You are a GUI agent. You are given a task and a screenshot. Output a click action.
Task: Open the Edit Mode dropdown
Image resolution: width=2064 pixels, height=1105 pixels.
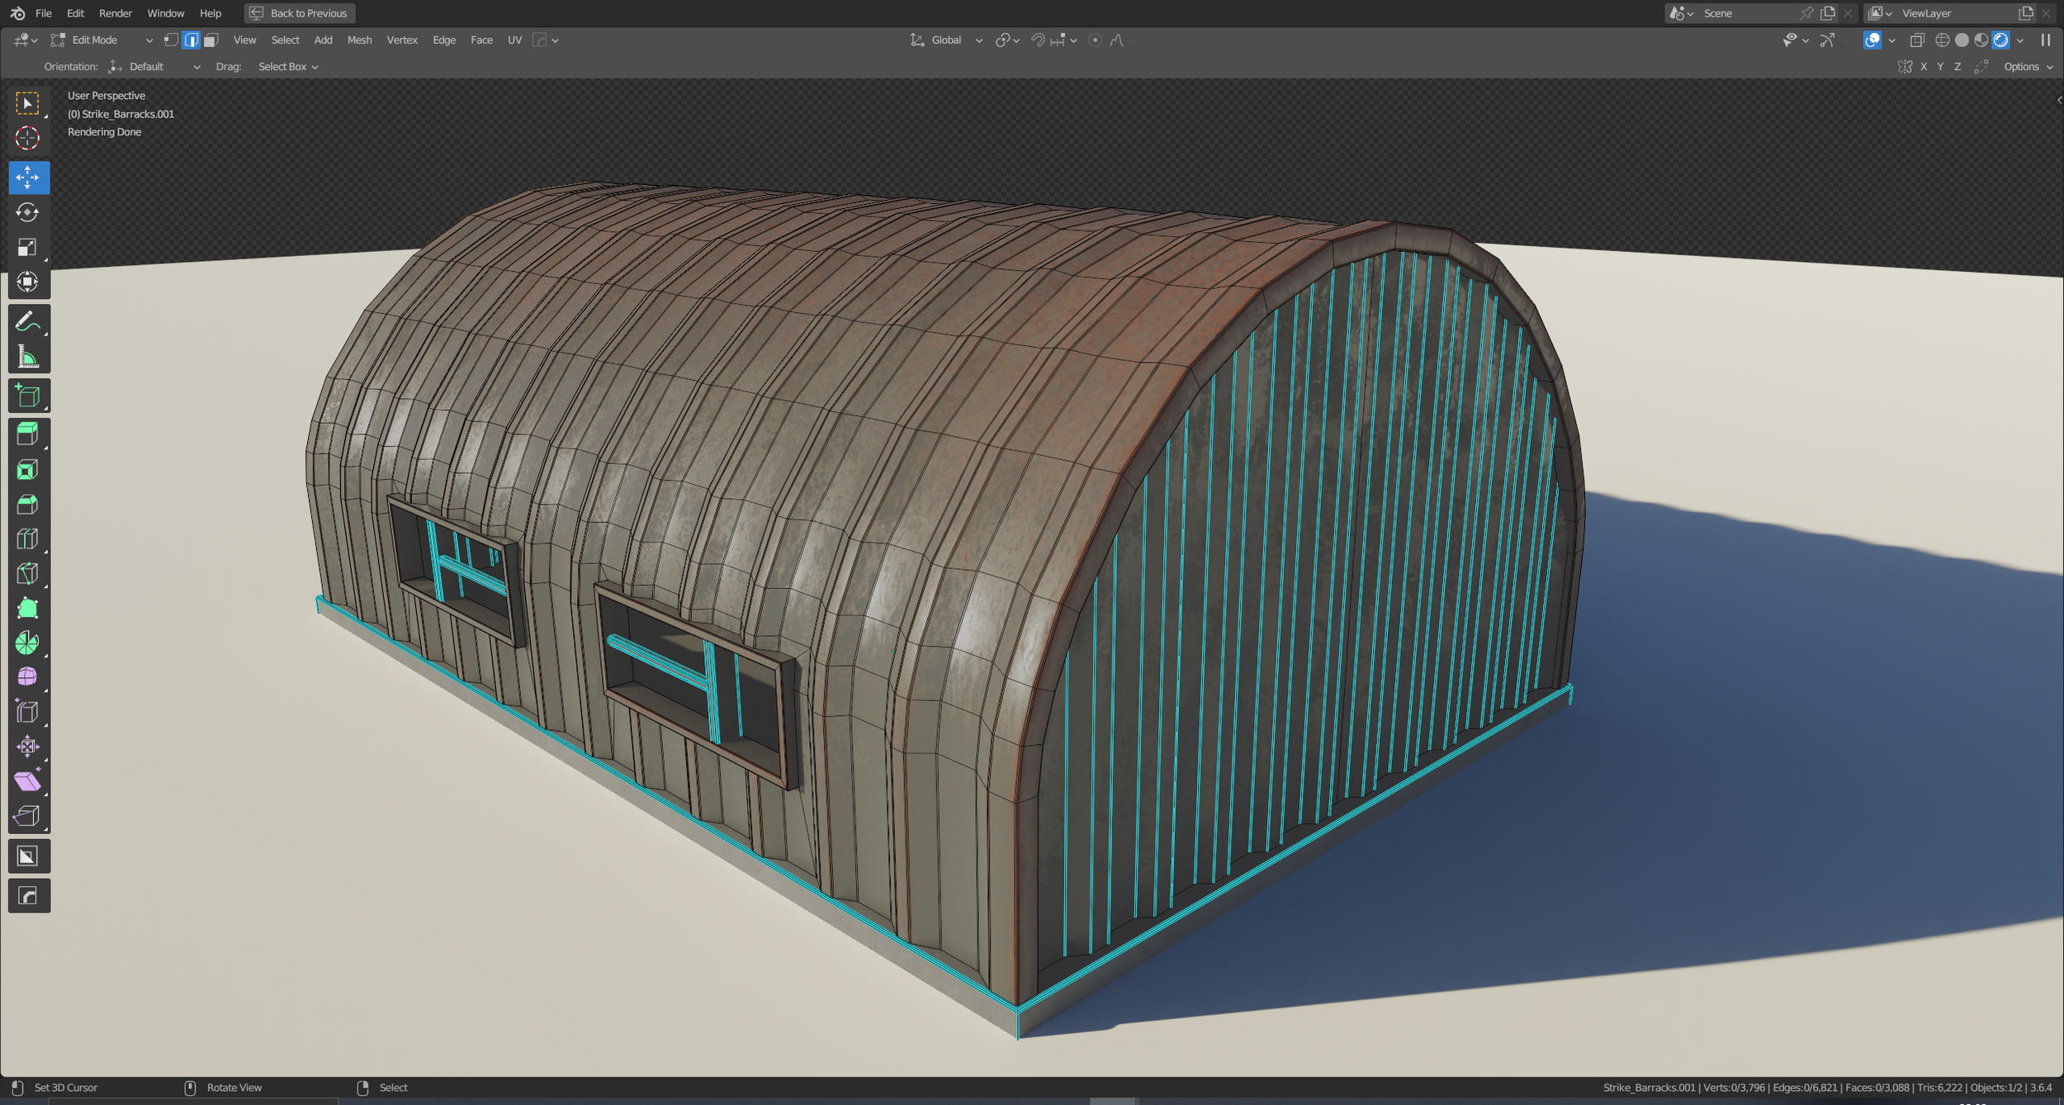tap(103, 40)
